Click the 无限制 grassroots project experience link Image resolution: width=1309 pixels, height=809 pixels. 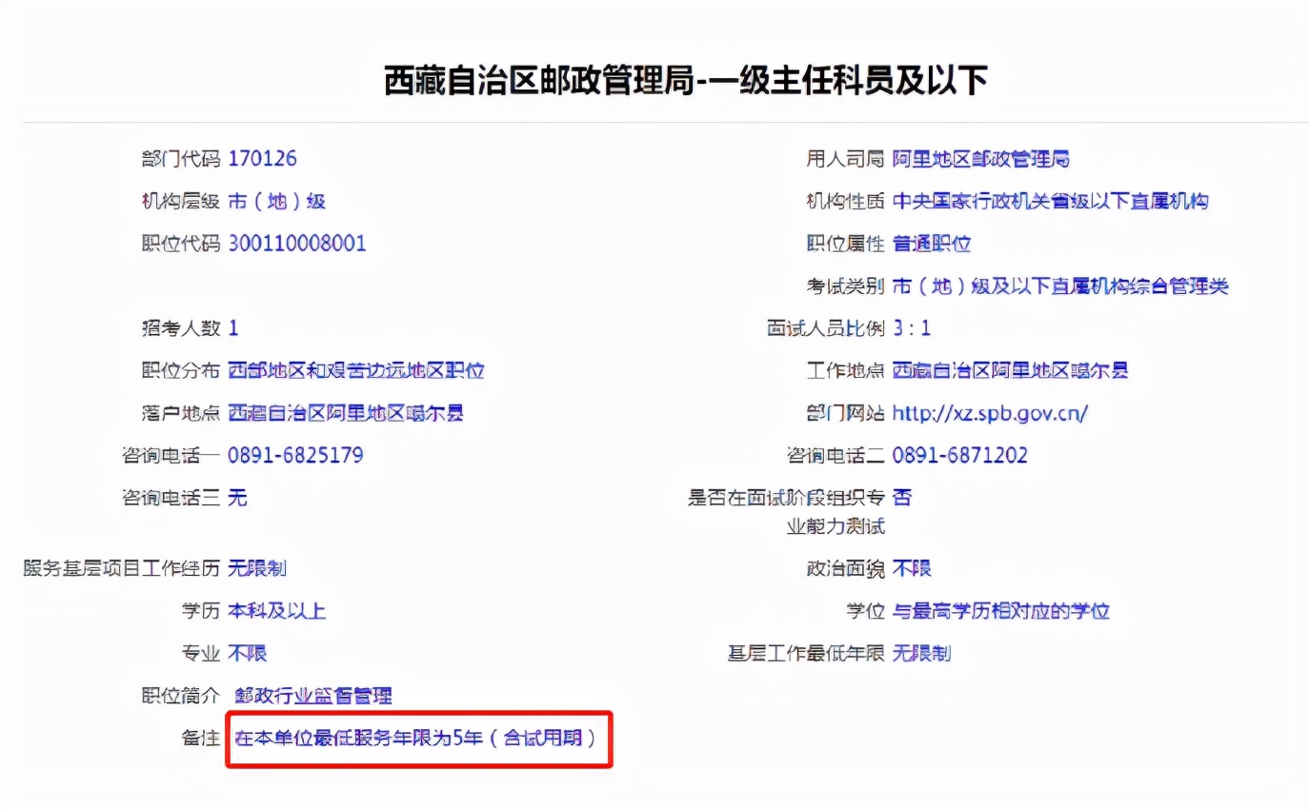click(258, 568)
